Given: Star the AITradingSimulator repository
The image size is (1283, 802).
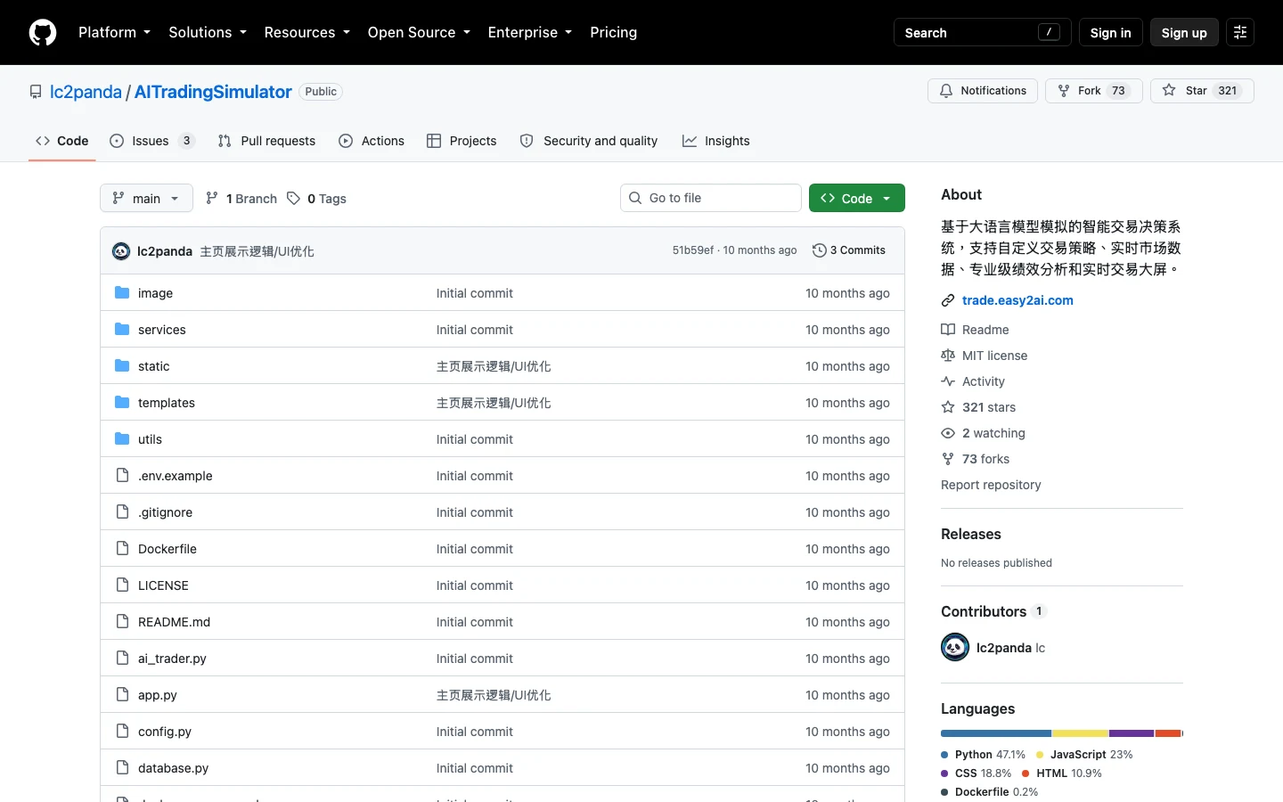Looking at the screenshot, I should pyautogui.click(x=1202, y=91).
